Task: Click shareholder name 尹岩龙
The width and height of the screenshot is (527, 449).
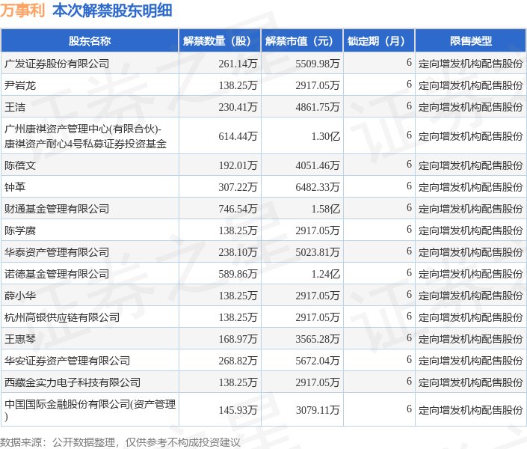Action: 20,85
